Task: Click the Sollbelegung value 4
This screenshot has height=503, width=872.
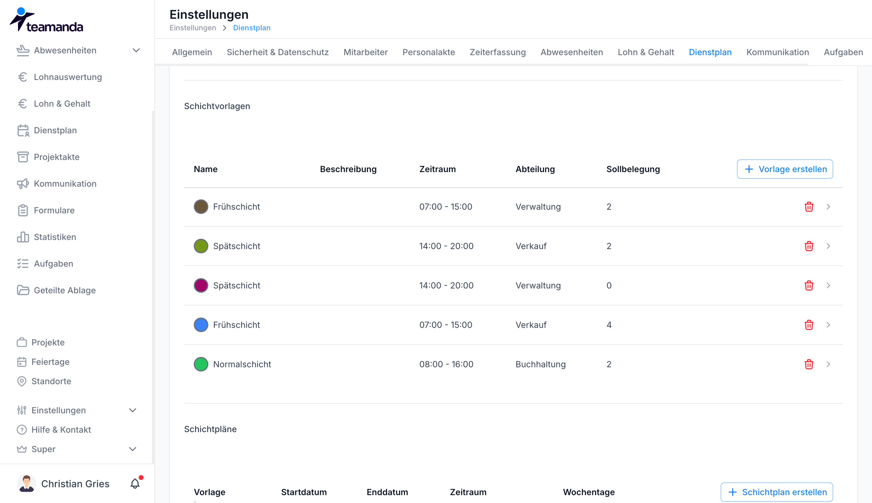Action: [x=609, y=325]
